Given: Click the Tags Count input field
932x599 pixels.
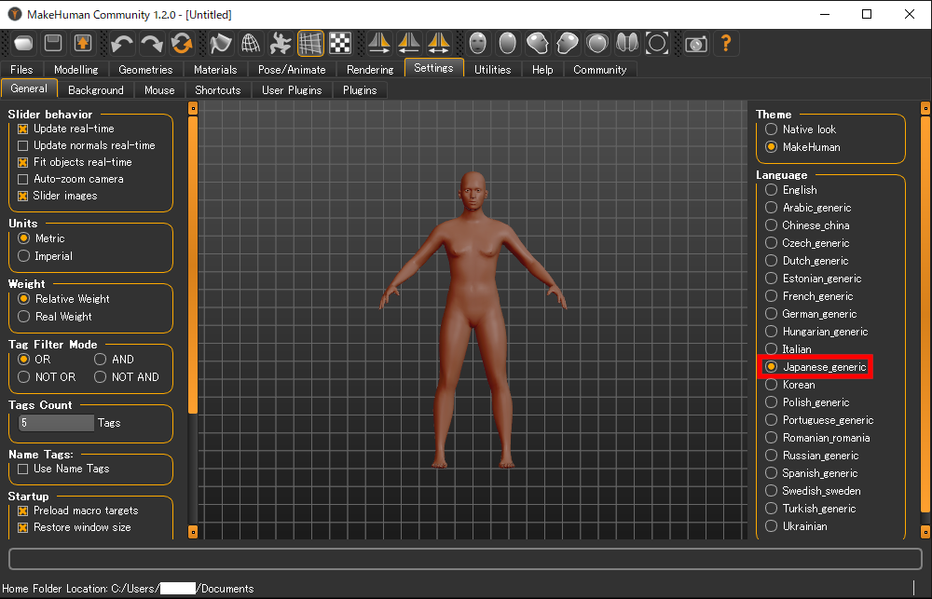Looking at the screenshot, I should tap(55, 423).
